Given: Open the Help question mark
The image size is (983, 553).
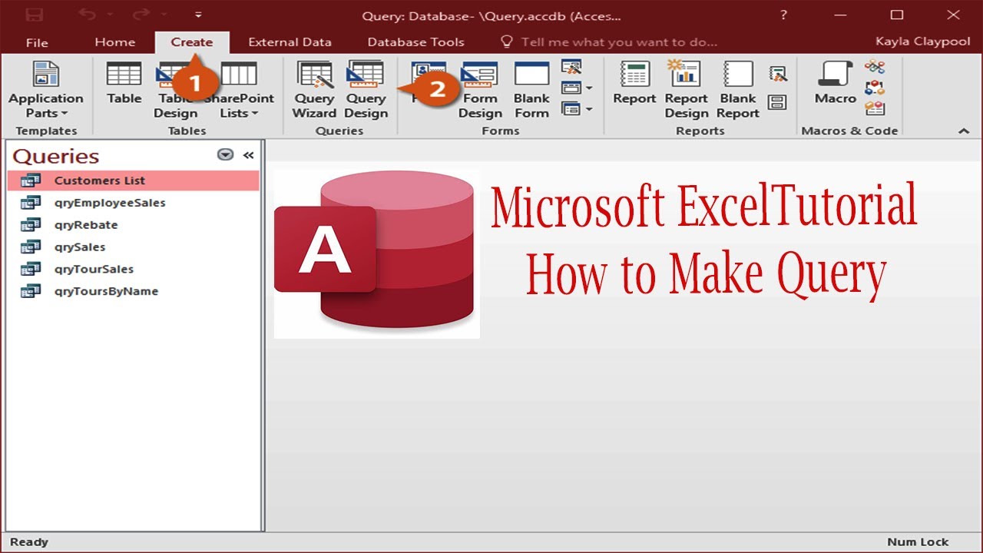Looking at the screenshot, I should tap(783, 15).
